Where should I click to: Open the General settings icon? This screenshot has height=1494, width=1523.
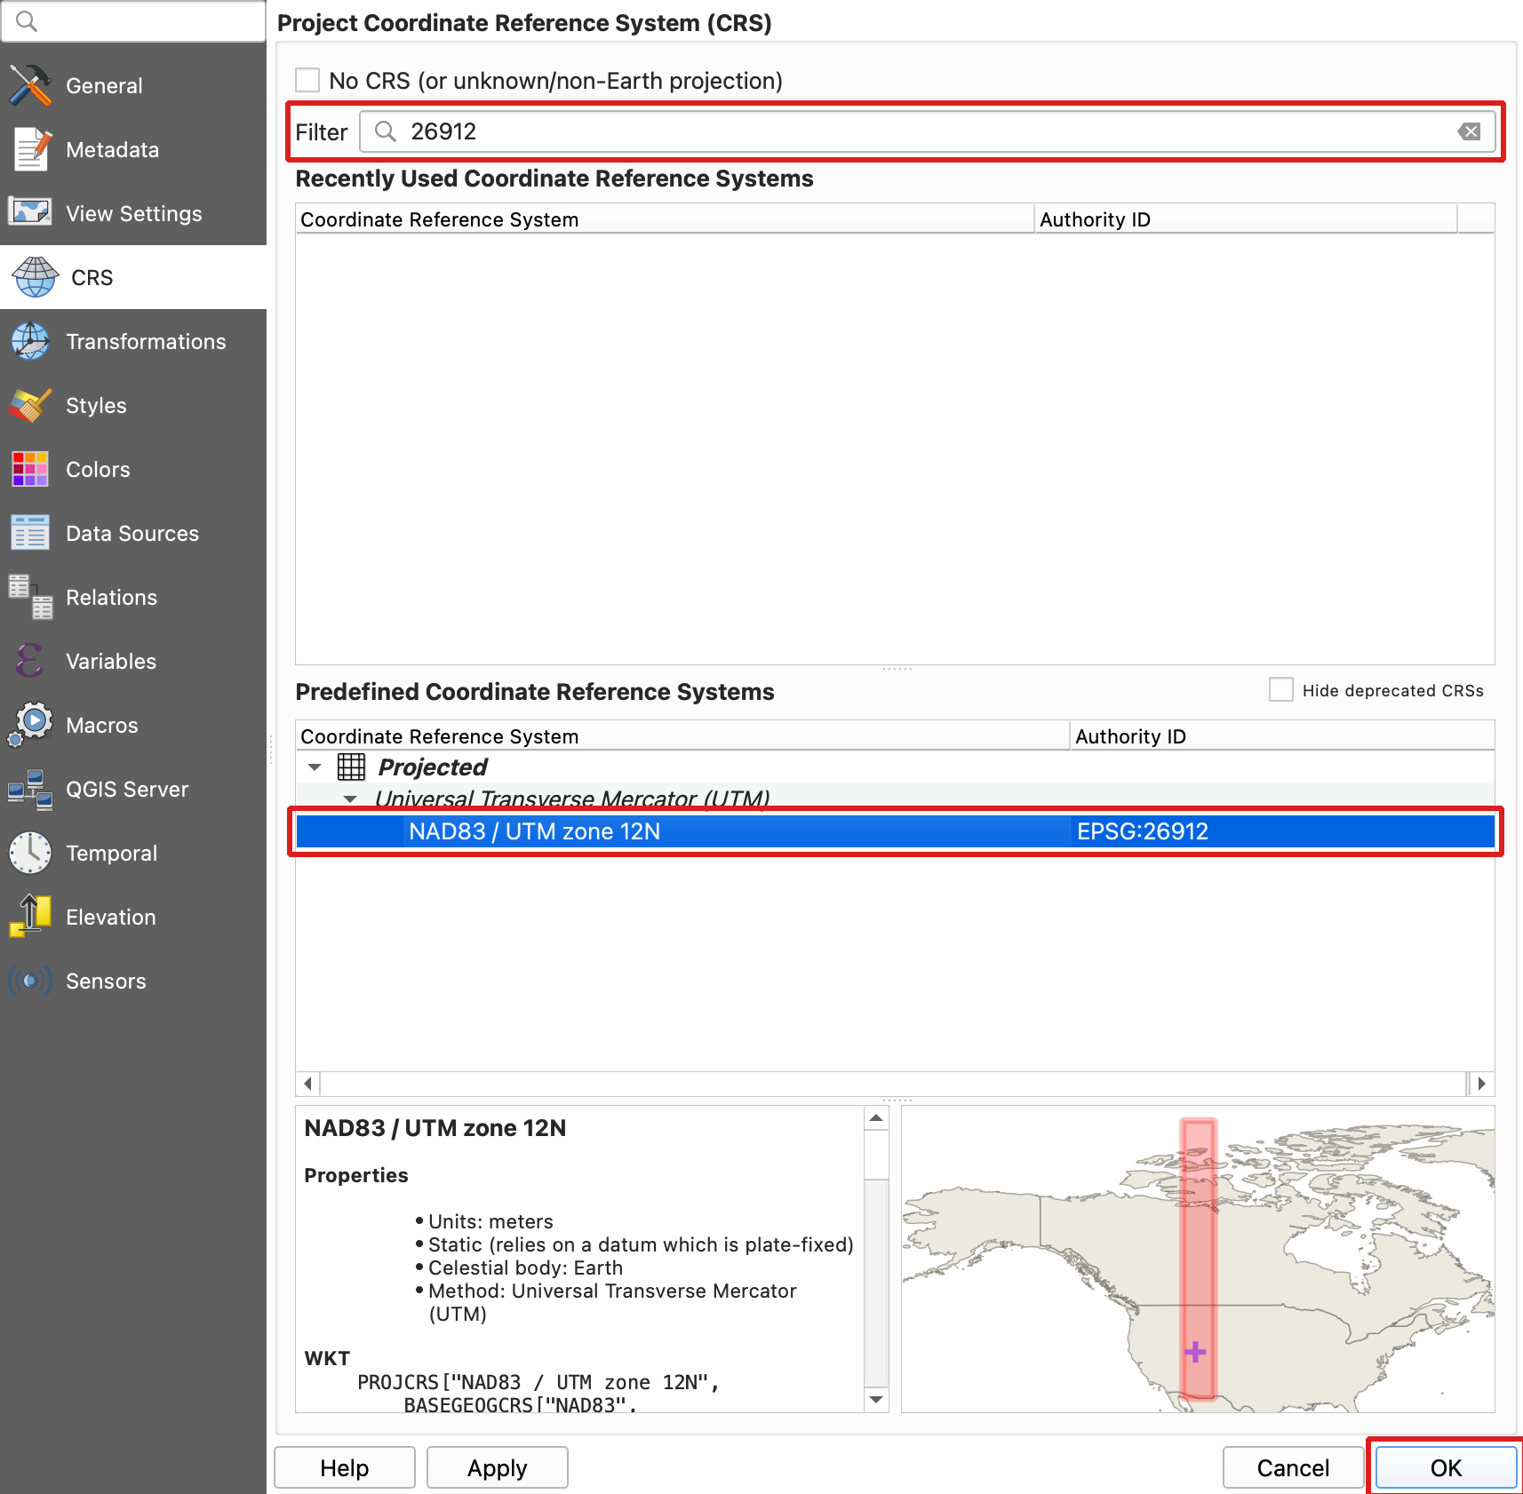(x=30, y=85)
